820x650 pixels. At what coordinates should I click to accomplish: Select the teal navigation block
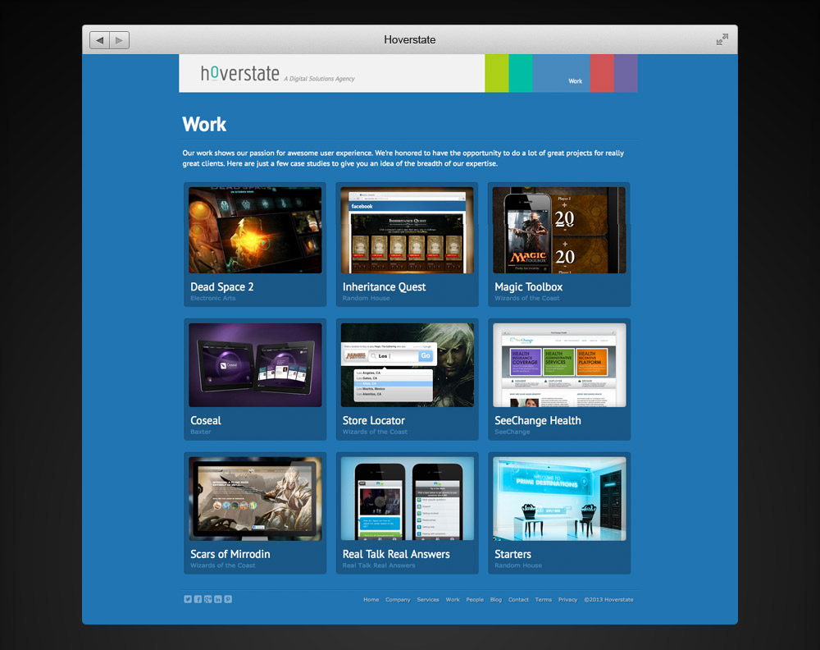pyautogui.click(x=521, y=73)
